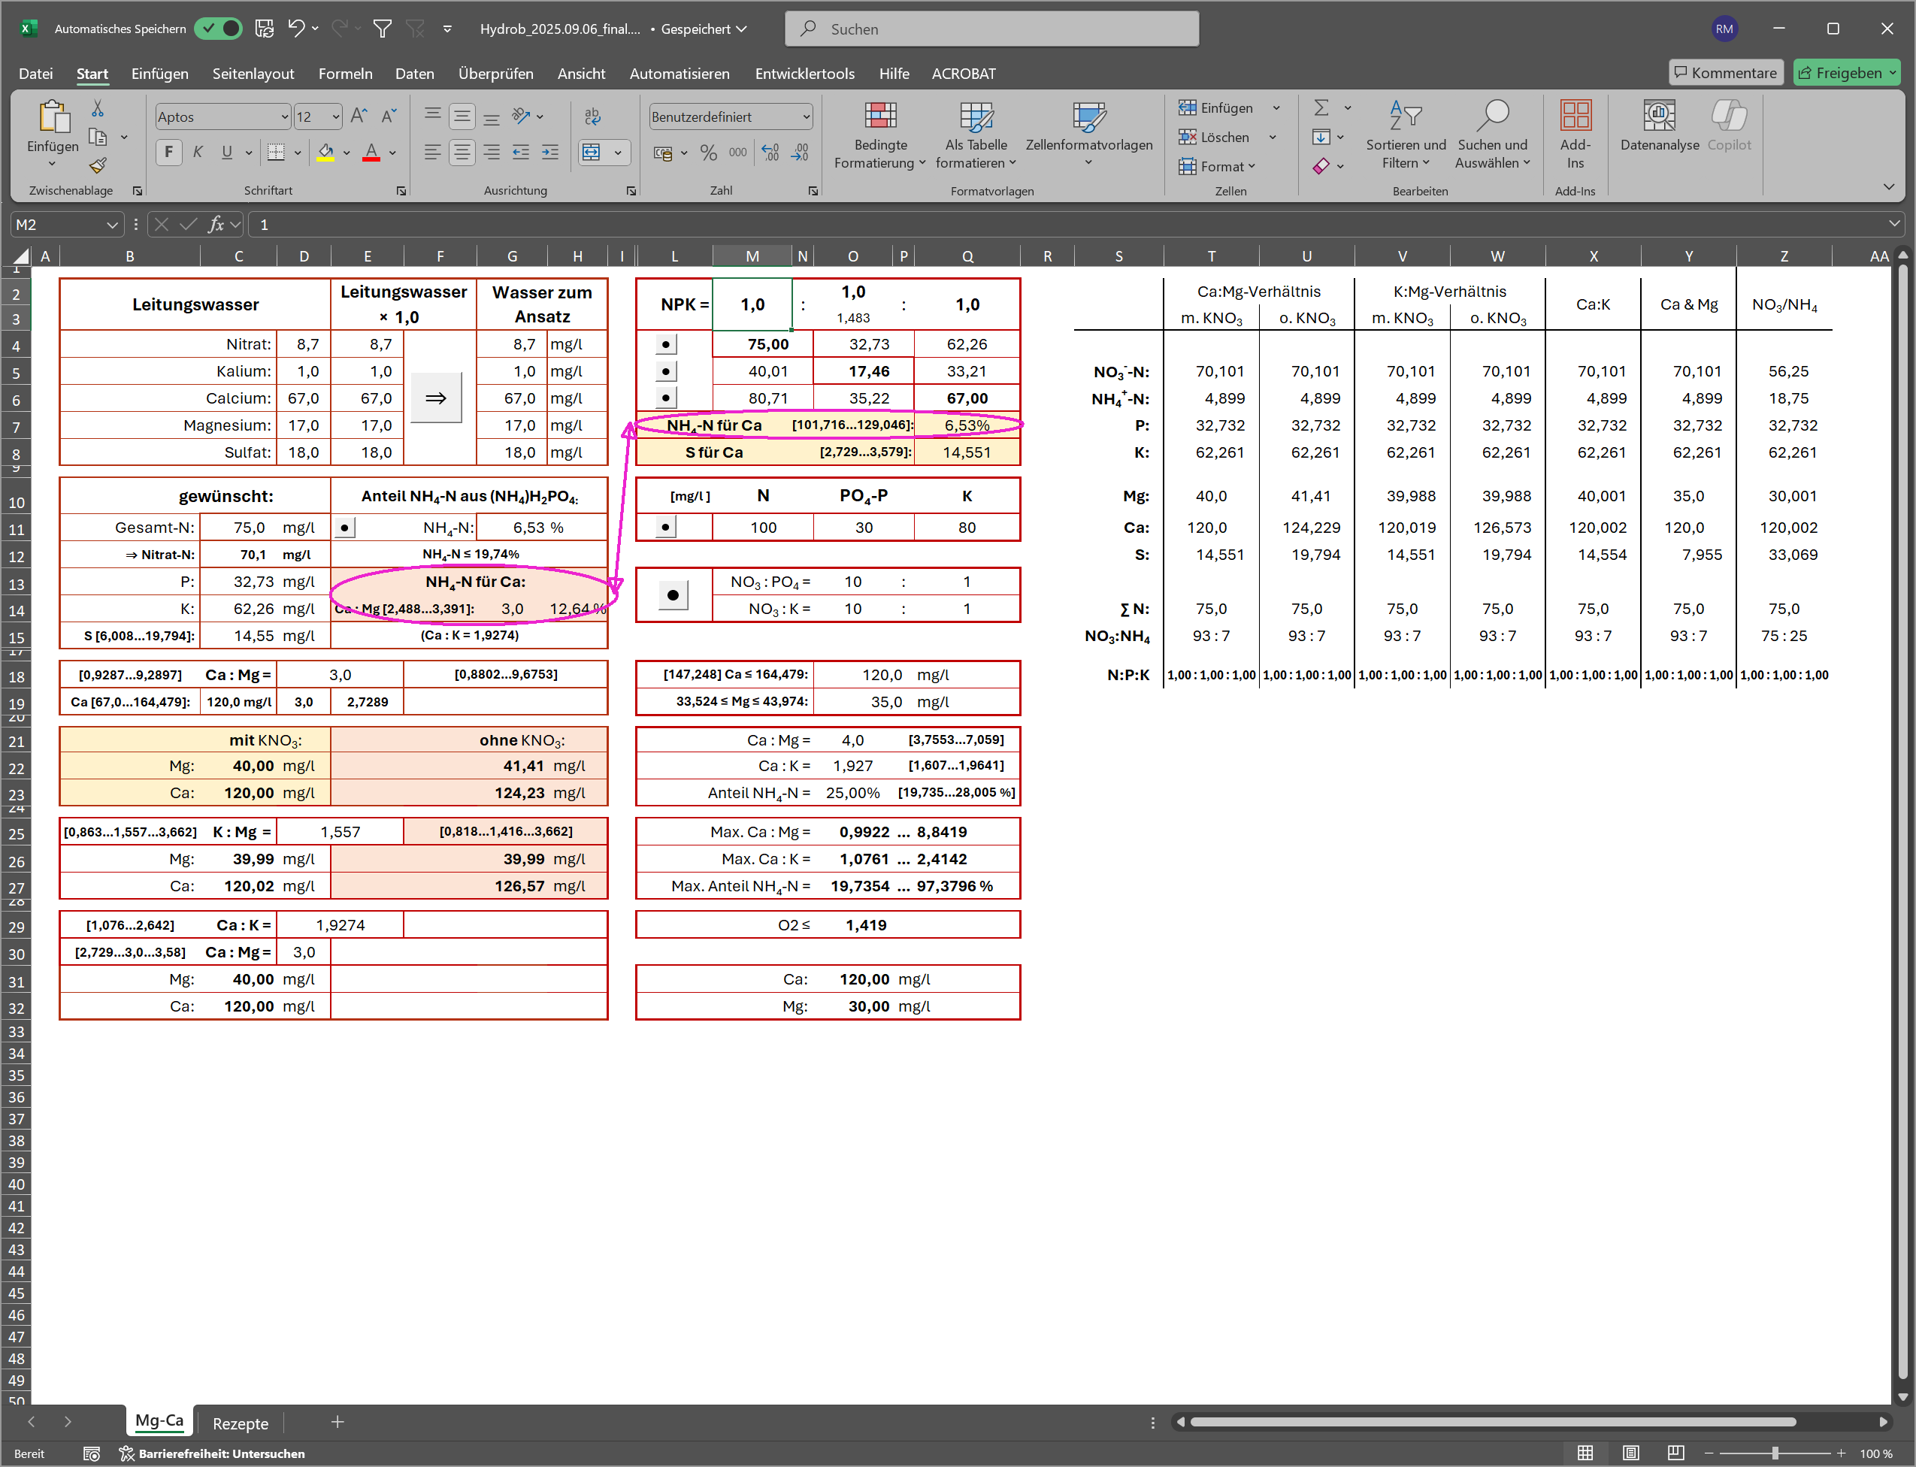Switch to the Rezepte sheet tab
The height and width of the screenshot is (1467, 1916).
coord(240,1423)
